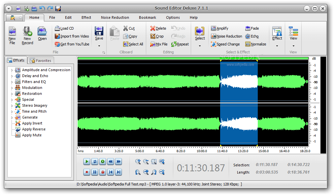Click the Zoom Out magnifier icon

(x=146, y=162)
